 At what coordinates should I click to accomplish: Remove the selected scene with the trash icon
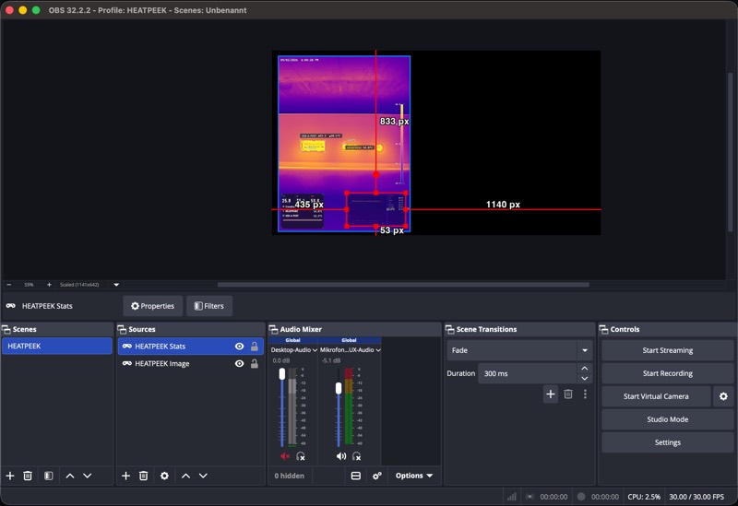pyautogui.click(x=28, y=476)
